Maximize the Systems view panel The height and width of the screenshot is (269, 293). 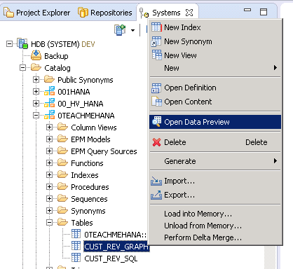[264, 12]
